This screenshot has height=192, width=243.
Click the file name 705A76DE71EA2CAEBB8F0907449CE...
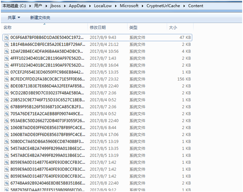click(x=47, y=114)
